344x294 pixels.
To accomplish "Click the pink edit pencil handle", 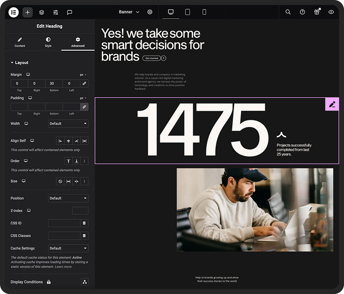I will pos(332,104).
